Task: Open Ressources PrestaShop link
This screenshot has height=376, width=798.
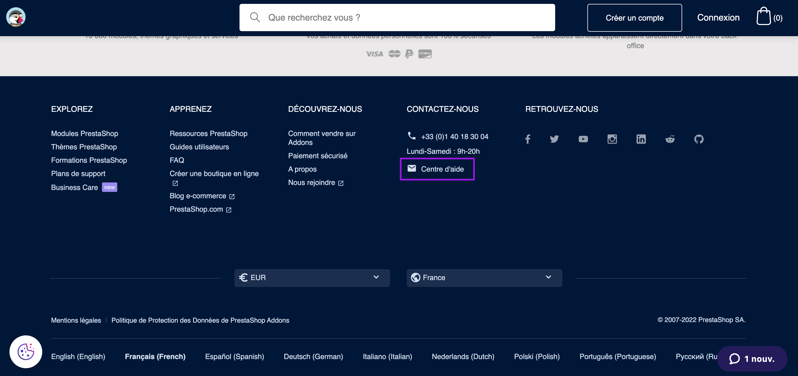Action: coord(208,133)
